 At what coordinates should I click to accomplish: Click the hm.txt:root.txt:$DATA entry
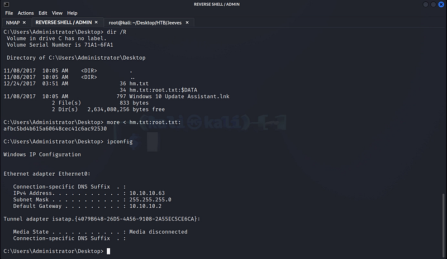tap(163, 90)
